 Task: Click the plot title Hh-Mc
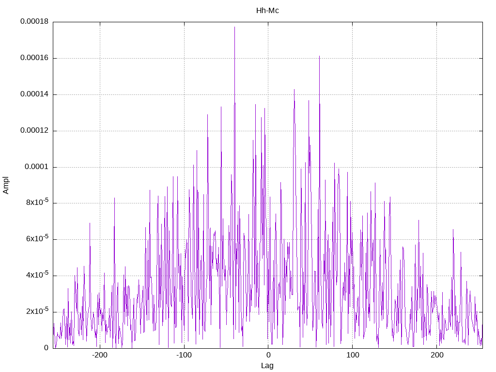(267, 11)
